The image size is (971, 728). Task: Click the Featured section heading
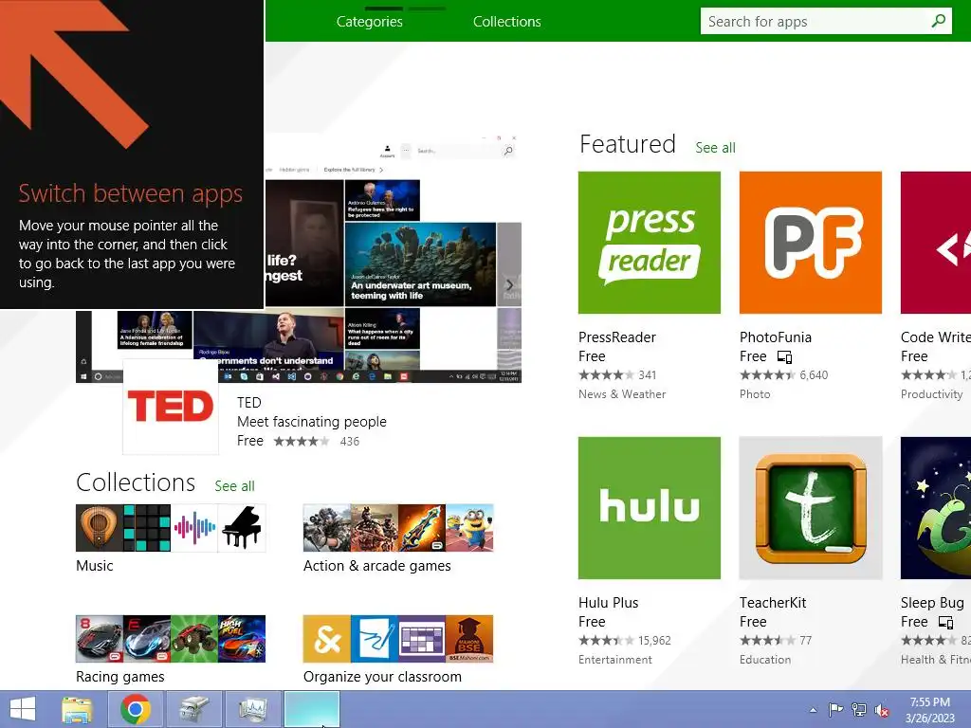pos(628,144)
